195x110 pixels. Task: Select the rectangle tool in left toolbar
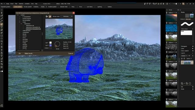click(x=2, y=36)
